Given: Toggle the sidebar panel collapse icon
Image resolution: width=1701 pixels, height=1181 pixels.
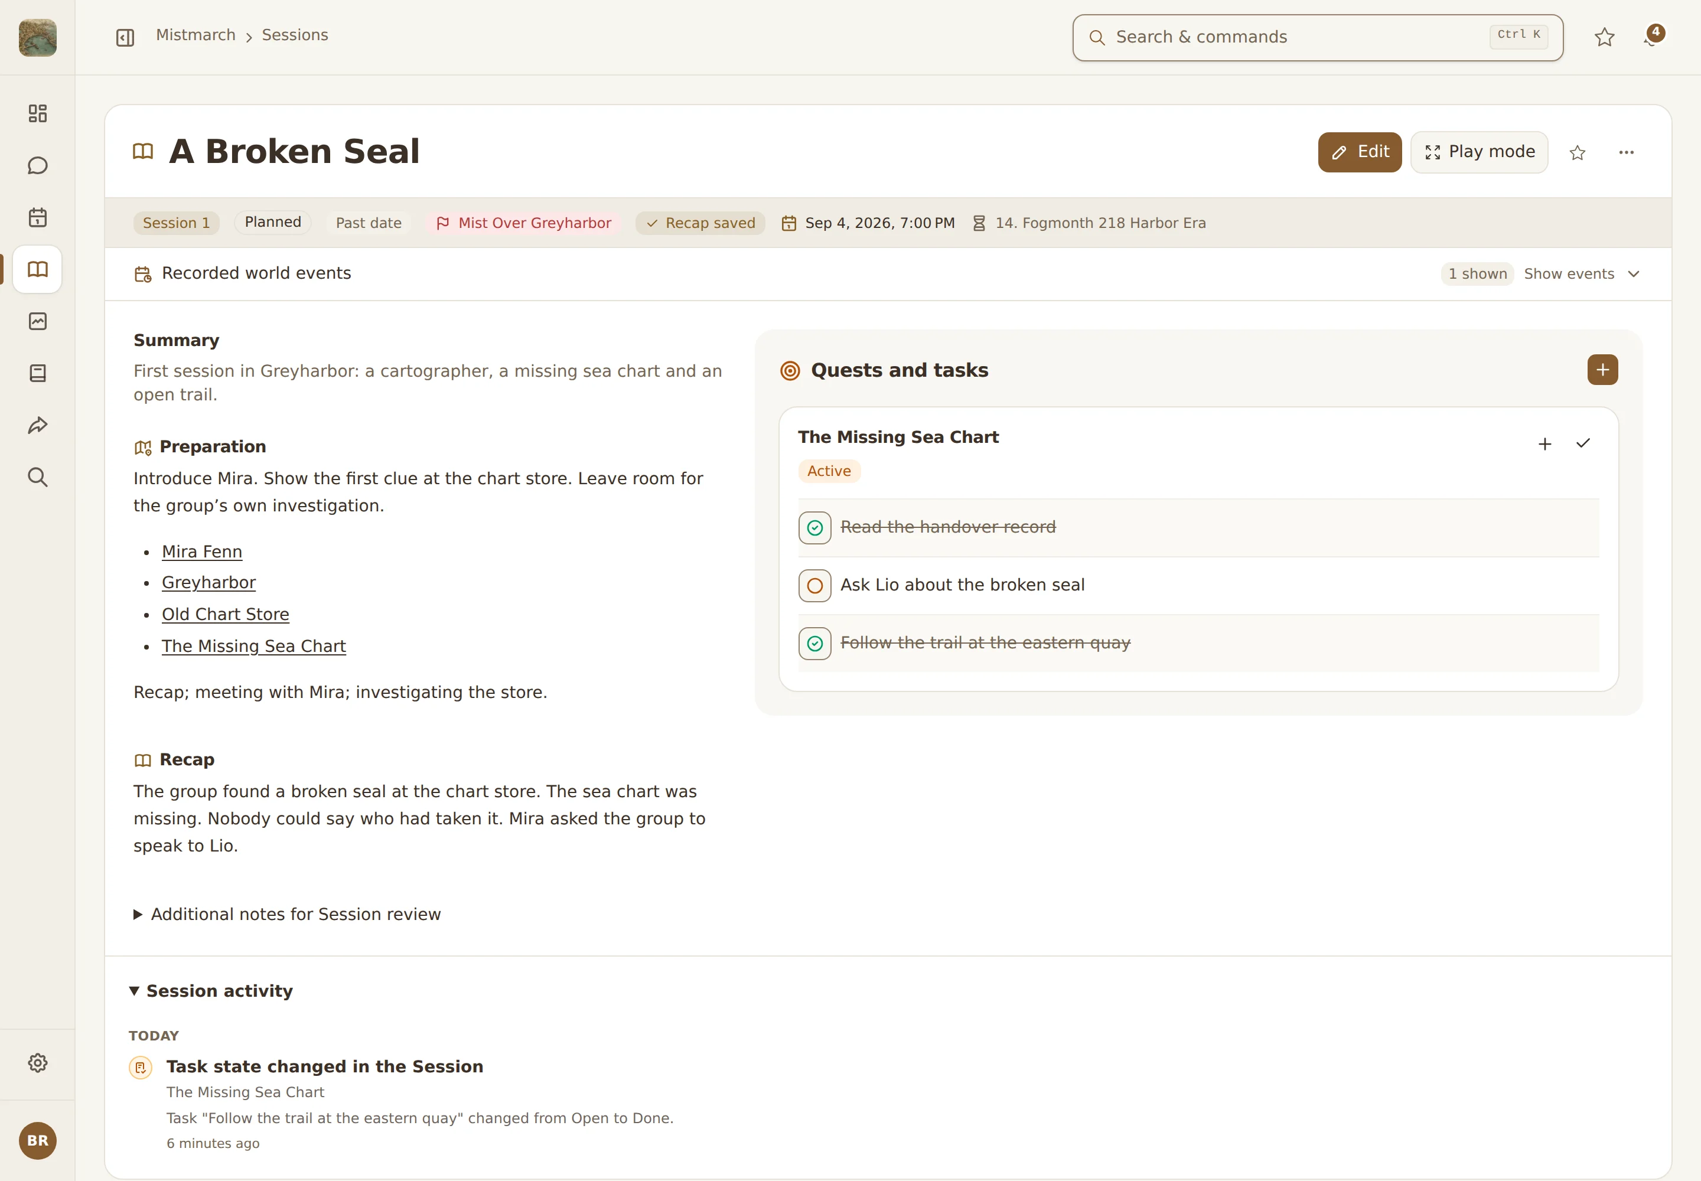Looking at the screenshot, I should click(x=125, y=38).
